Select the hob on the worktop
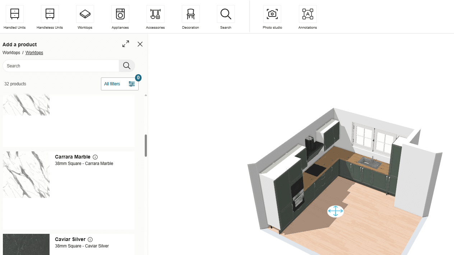 click(x=315, y=170)
